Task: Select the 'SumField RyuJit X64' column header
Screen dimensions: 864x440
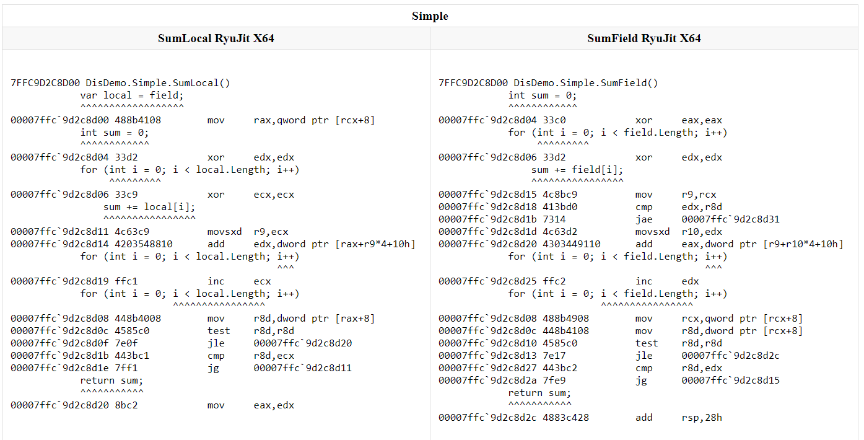Action: (x=644, y=38)
